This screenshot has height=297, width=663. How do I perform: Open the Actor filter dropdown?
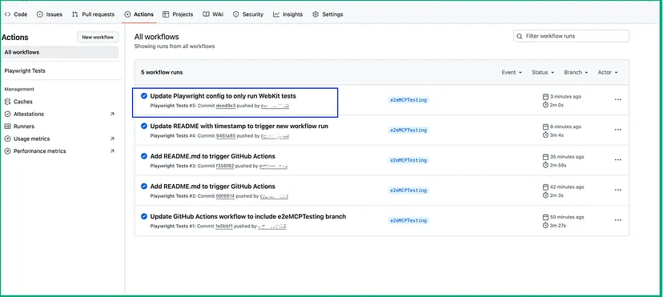pos(608,73)
